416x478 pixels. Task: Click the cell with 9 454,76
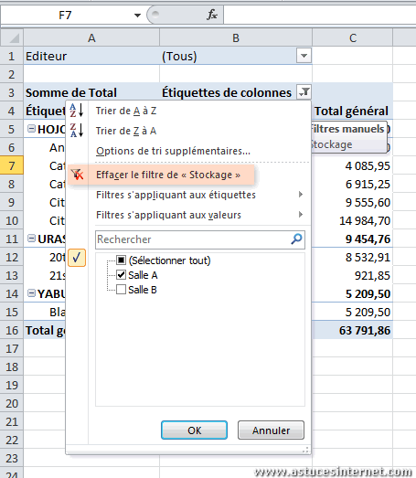[353, 239]
